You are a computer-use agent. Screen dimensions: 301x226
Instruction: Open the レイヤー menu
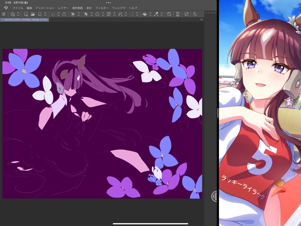63,8
